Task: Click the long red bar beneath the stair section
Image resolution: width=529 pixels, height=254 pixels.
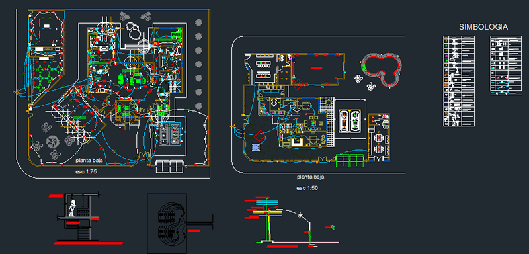Action: point(89,243)
